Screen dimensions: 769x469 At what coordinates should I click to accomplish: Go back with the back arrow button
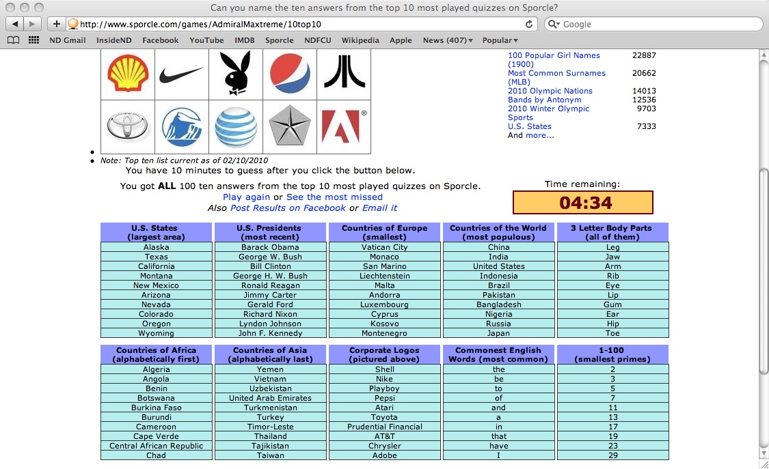point(15,24)
